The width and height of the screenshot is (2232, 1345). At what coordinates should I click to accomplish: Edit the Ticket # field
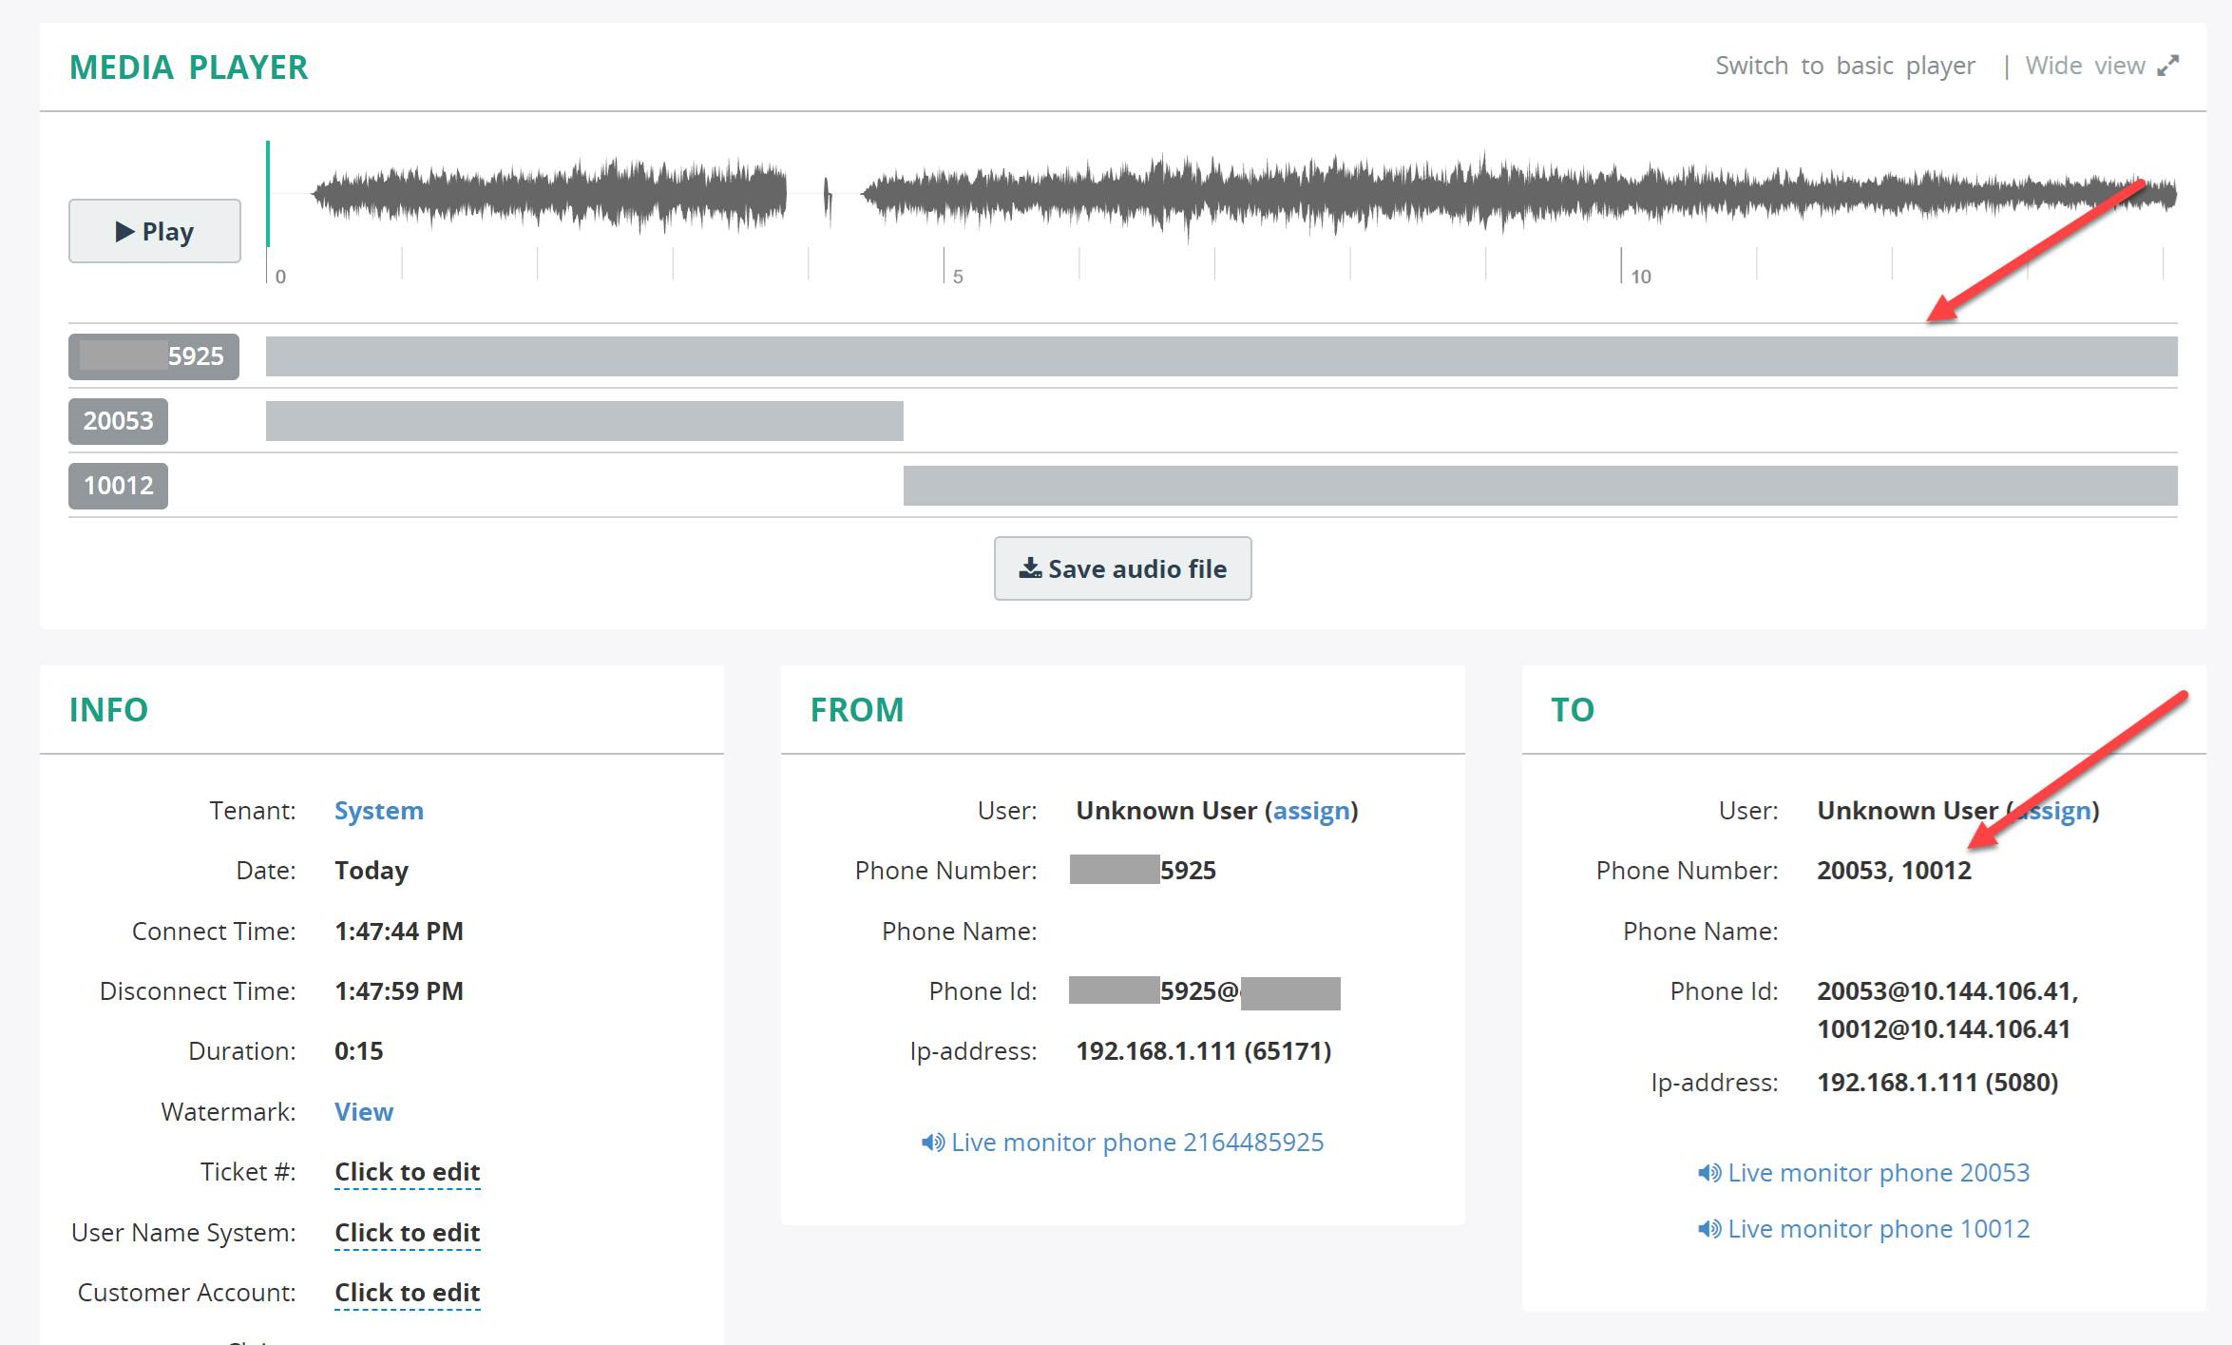click(408, 1172)
